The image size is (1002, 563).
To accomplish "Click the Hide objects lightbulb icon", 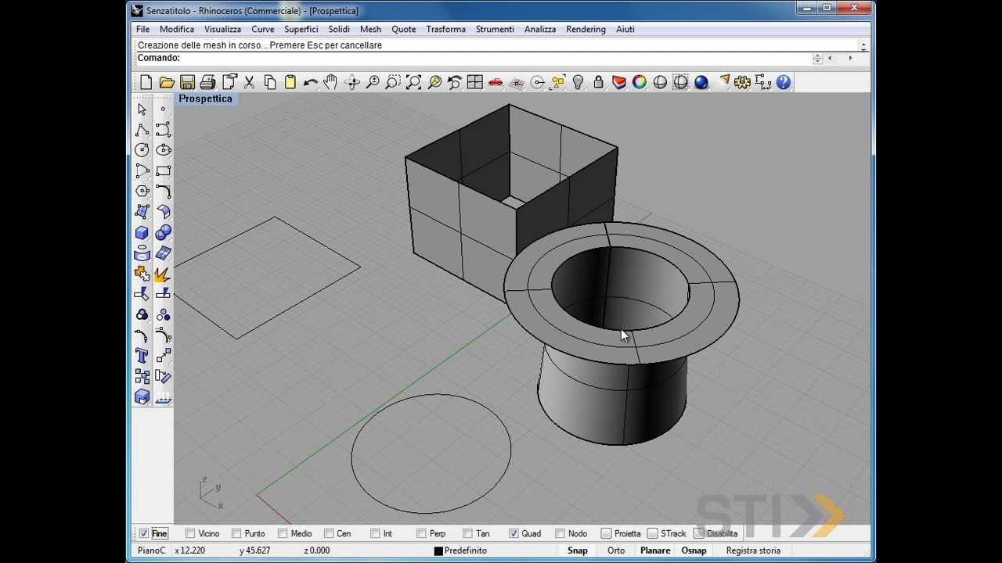I will coord(578,82).
